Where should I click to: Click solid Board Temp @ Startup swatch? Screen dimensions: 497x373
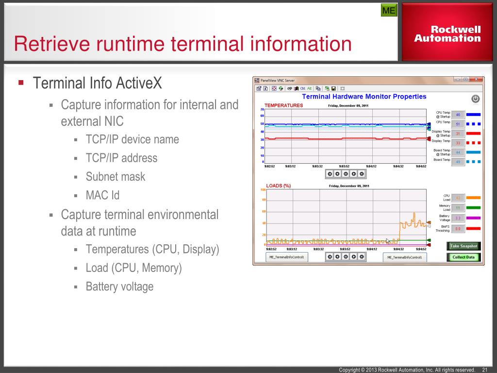point(474,152)
